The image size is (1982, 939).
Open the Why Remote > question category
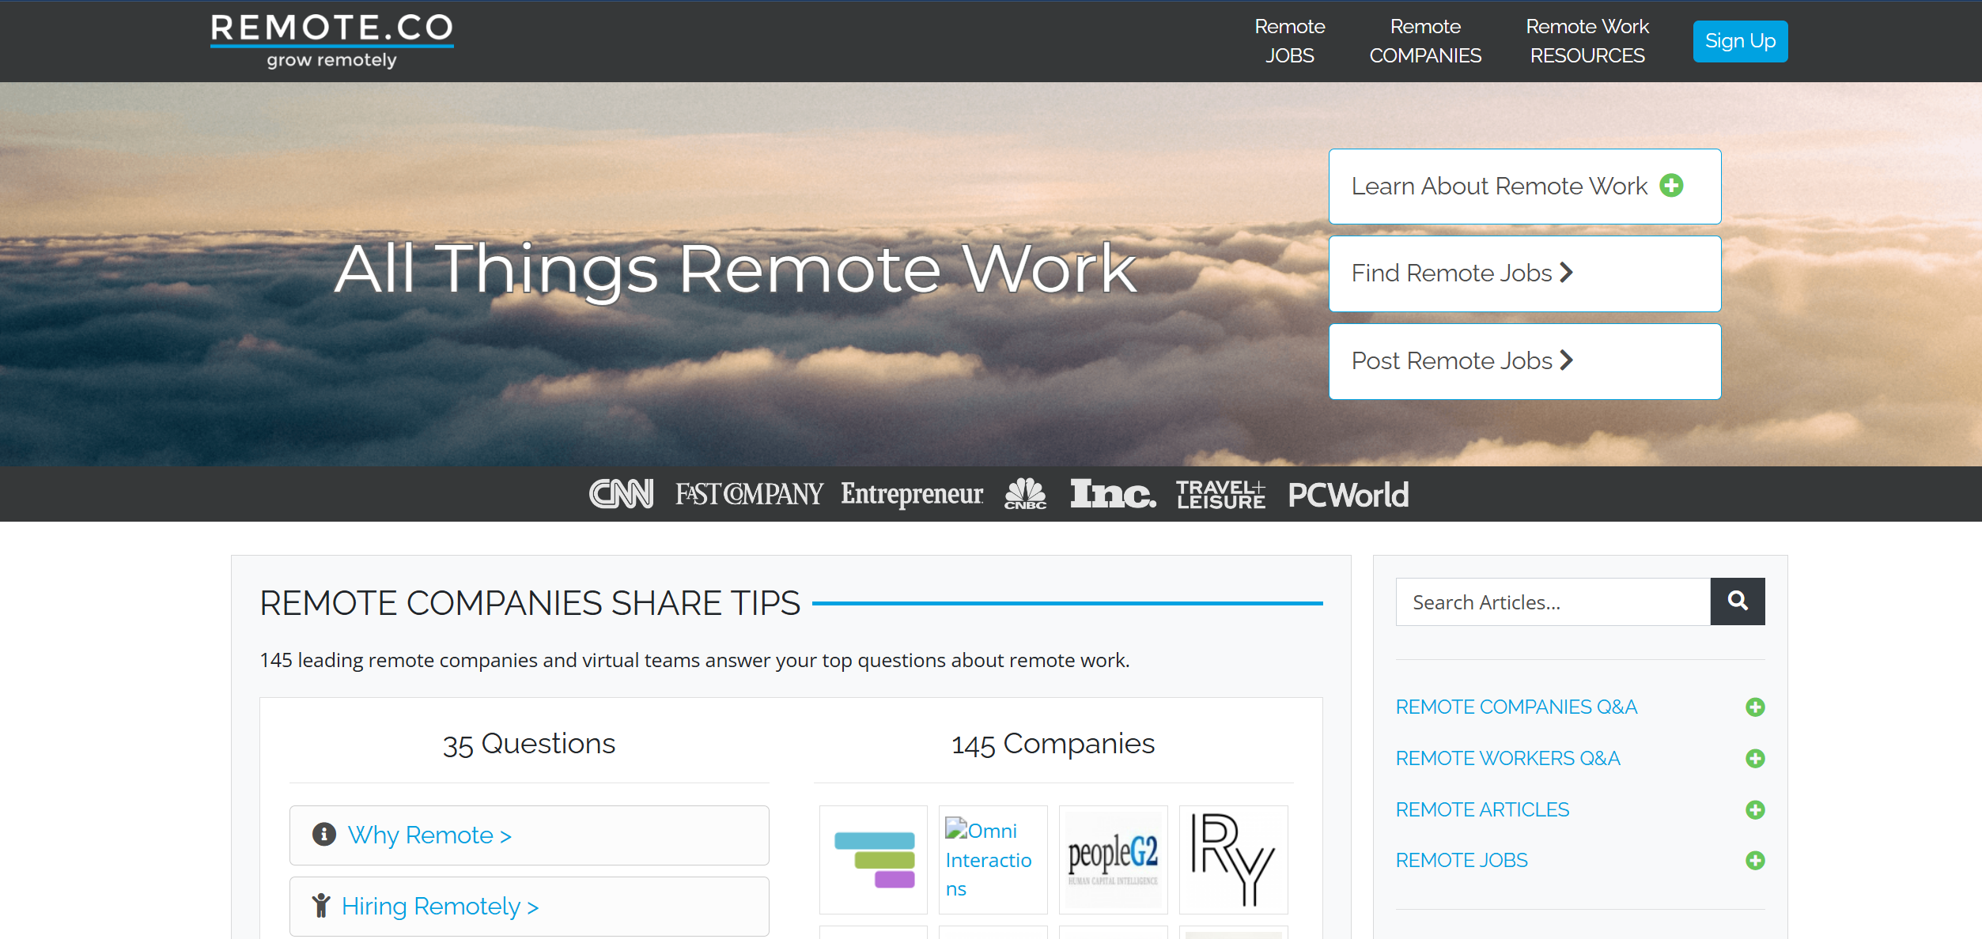pos(529,835)
